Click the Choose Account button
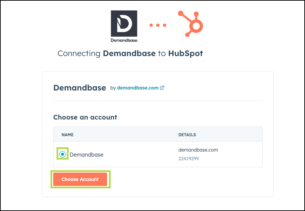Screen dimensions: 305x211 (x=80, y=179)
